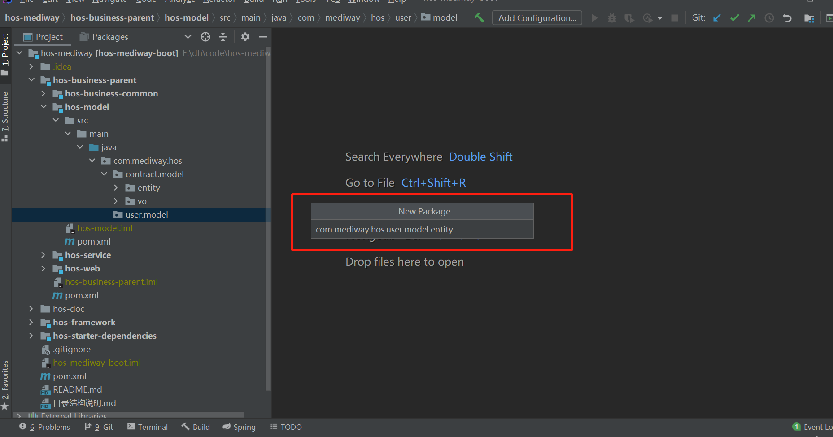Open Spring tool window
The width and height of the screenshot is (833, 437).
(239, 427)
